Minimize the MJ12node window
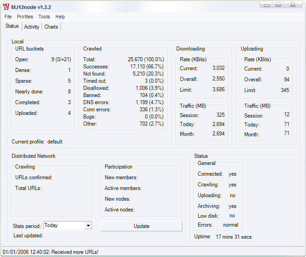The width and height of the screenshot is (306, 257). pyautogui.click(x=266, y=5)
